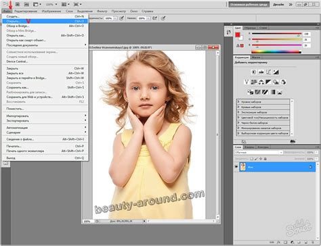Click the document window vertical scrollbar
The width and height of the screenshot is (321, 246).
[217, 134]
